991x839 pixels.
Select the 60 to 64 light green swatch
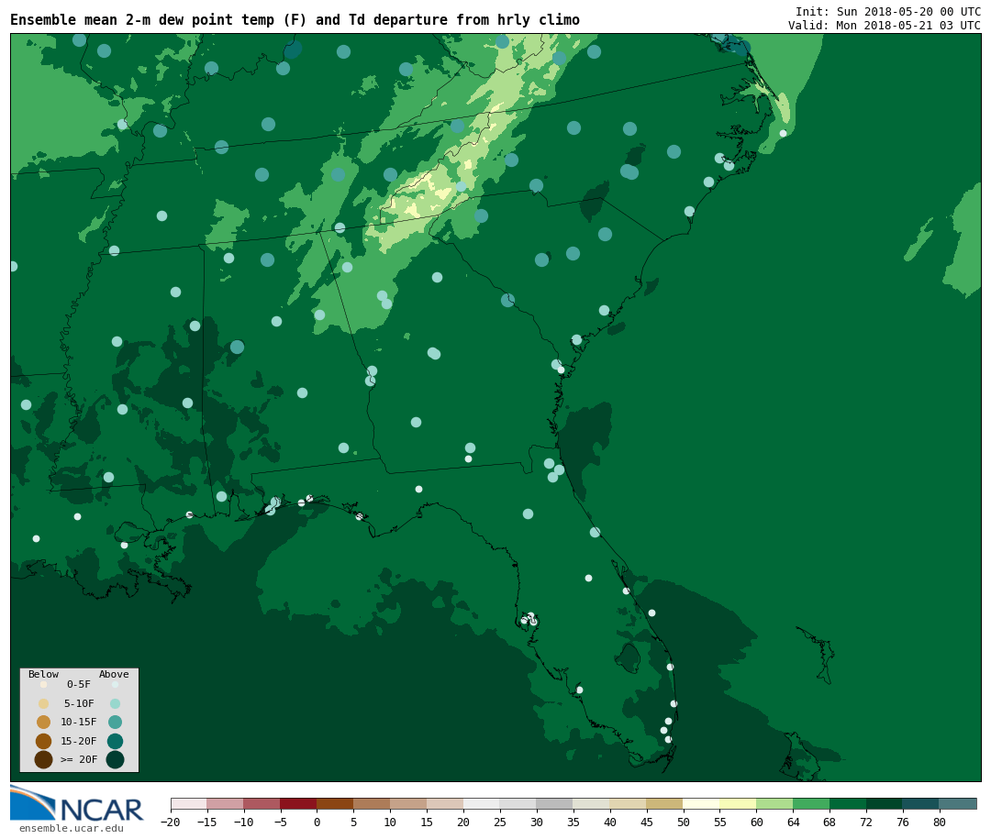click(x=775, y=804)
